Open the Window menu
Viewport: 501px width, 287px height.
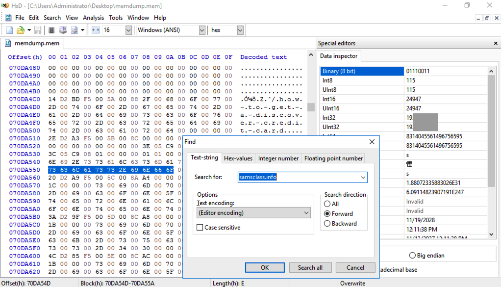point(138,18)
